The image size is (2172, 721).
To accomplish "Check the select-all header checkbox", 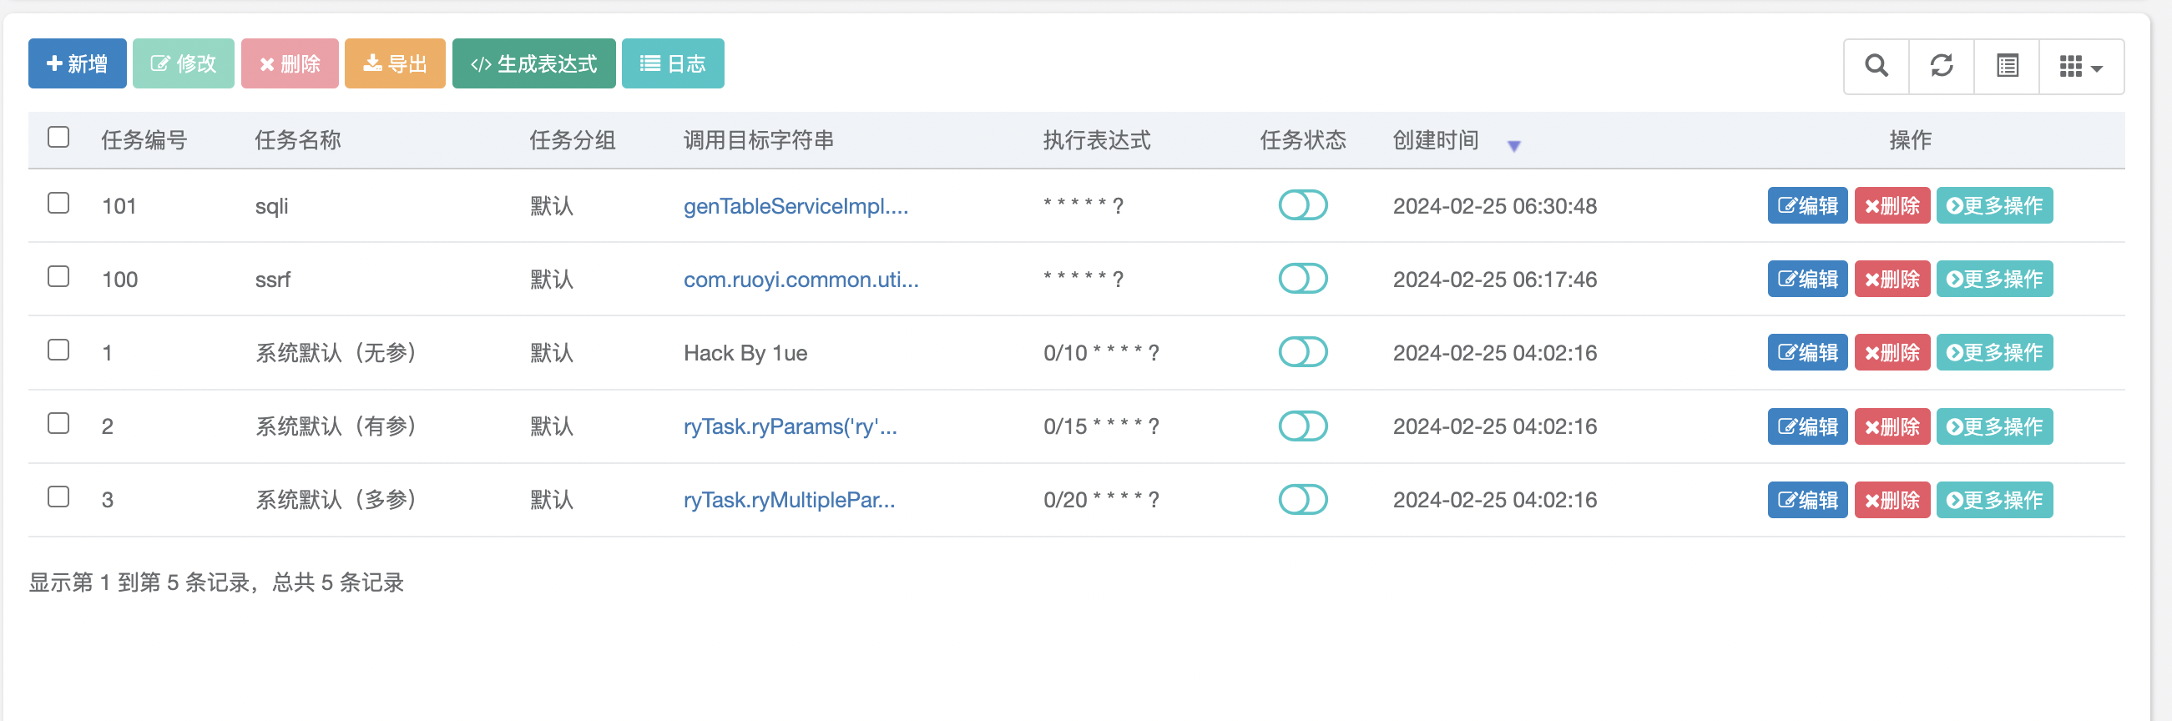I will 58,138.
